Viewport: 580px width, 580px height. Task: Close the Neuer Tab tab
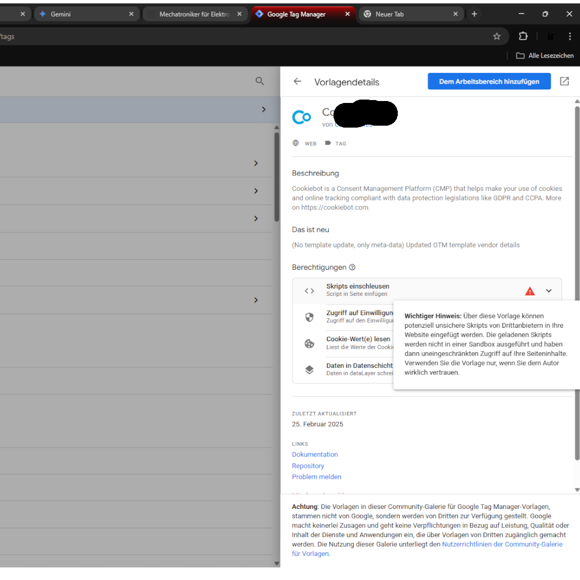[x=455, y=14]
